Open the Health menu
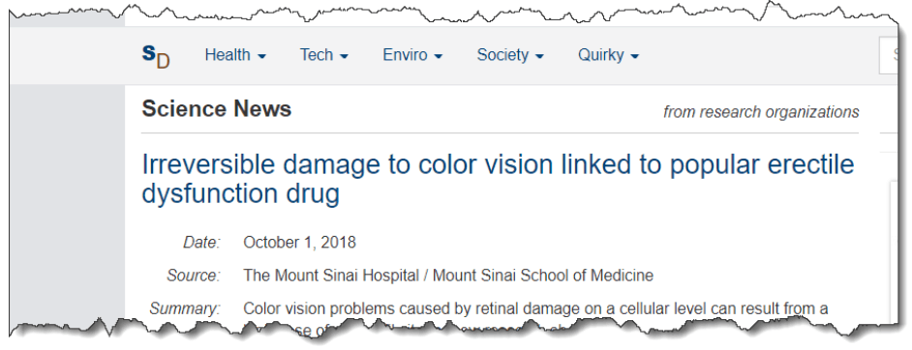This screenshot has height=350, width=912. [235, 55]
